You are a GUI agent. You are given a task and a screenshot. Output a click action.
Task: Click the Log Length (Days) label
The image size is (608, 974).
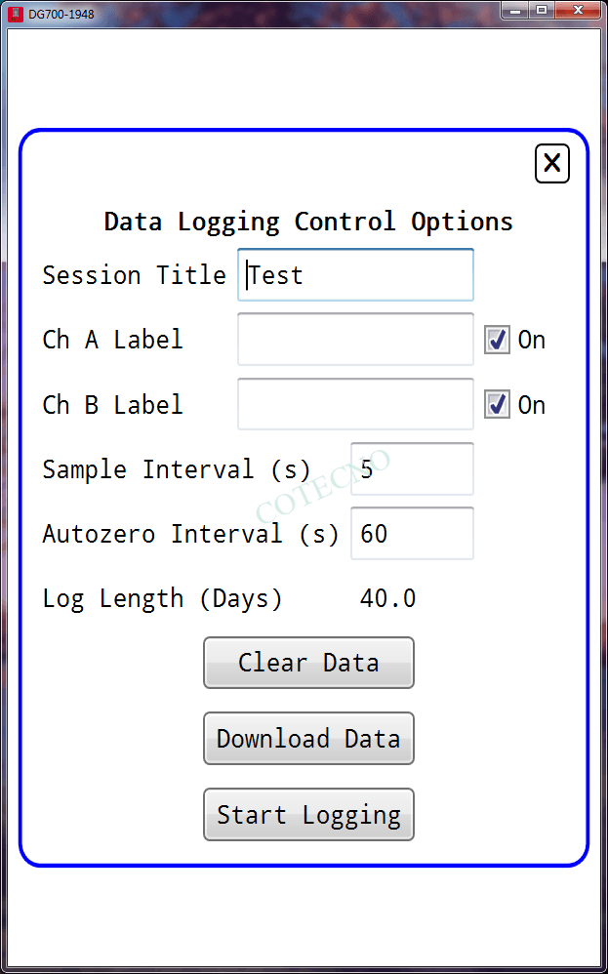[162, 598]
